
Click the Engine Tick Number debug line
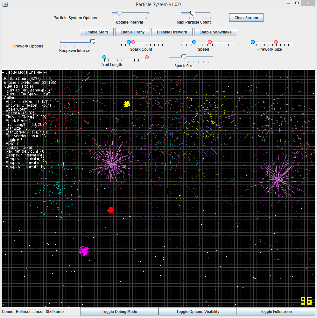click(30, 82)
